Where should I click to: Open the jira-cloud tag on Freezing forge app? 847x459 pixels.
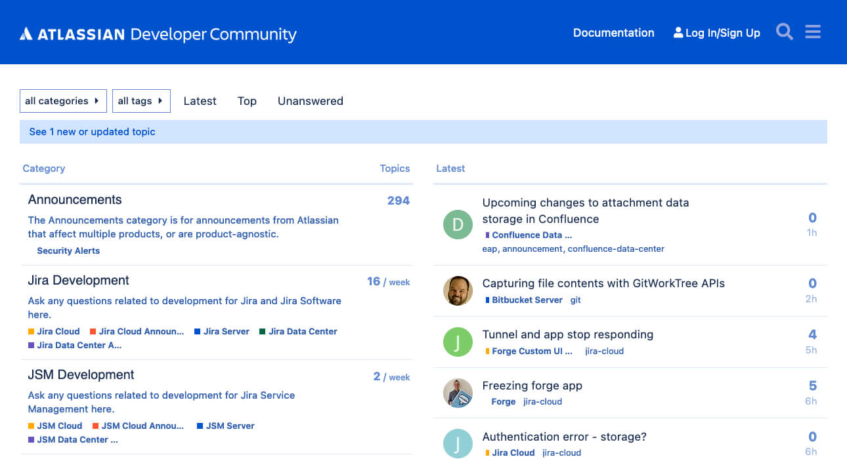pos(542,401)
